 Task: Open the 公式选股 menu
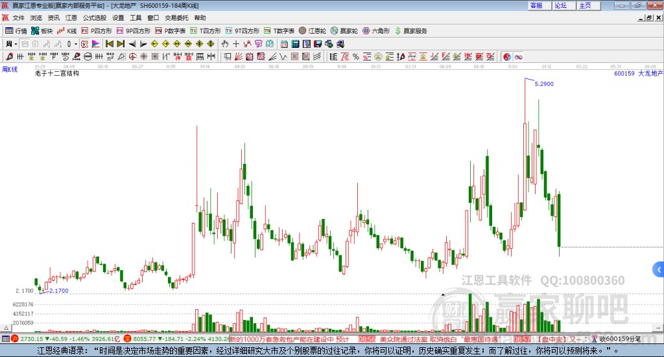pos(94,17)
